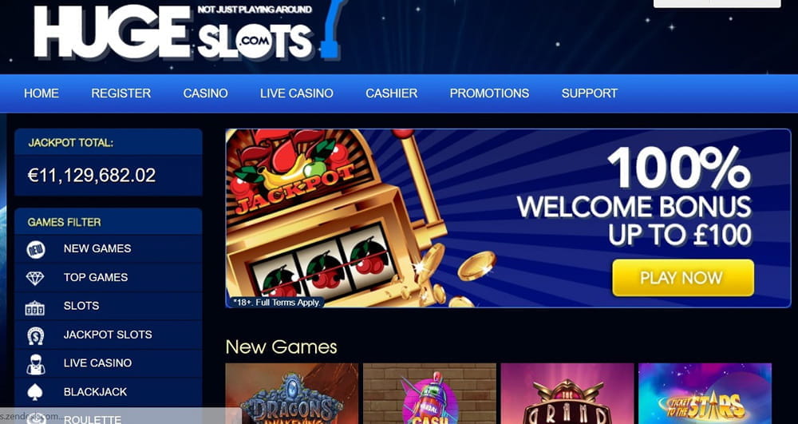Image resolution: width=798 pixels, height=424 pixels.
Task: Click the Full Terms Apply note
Action: click(276, 303)
